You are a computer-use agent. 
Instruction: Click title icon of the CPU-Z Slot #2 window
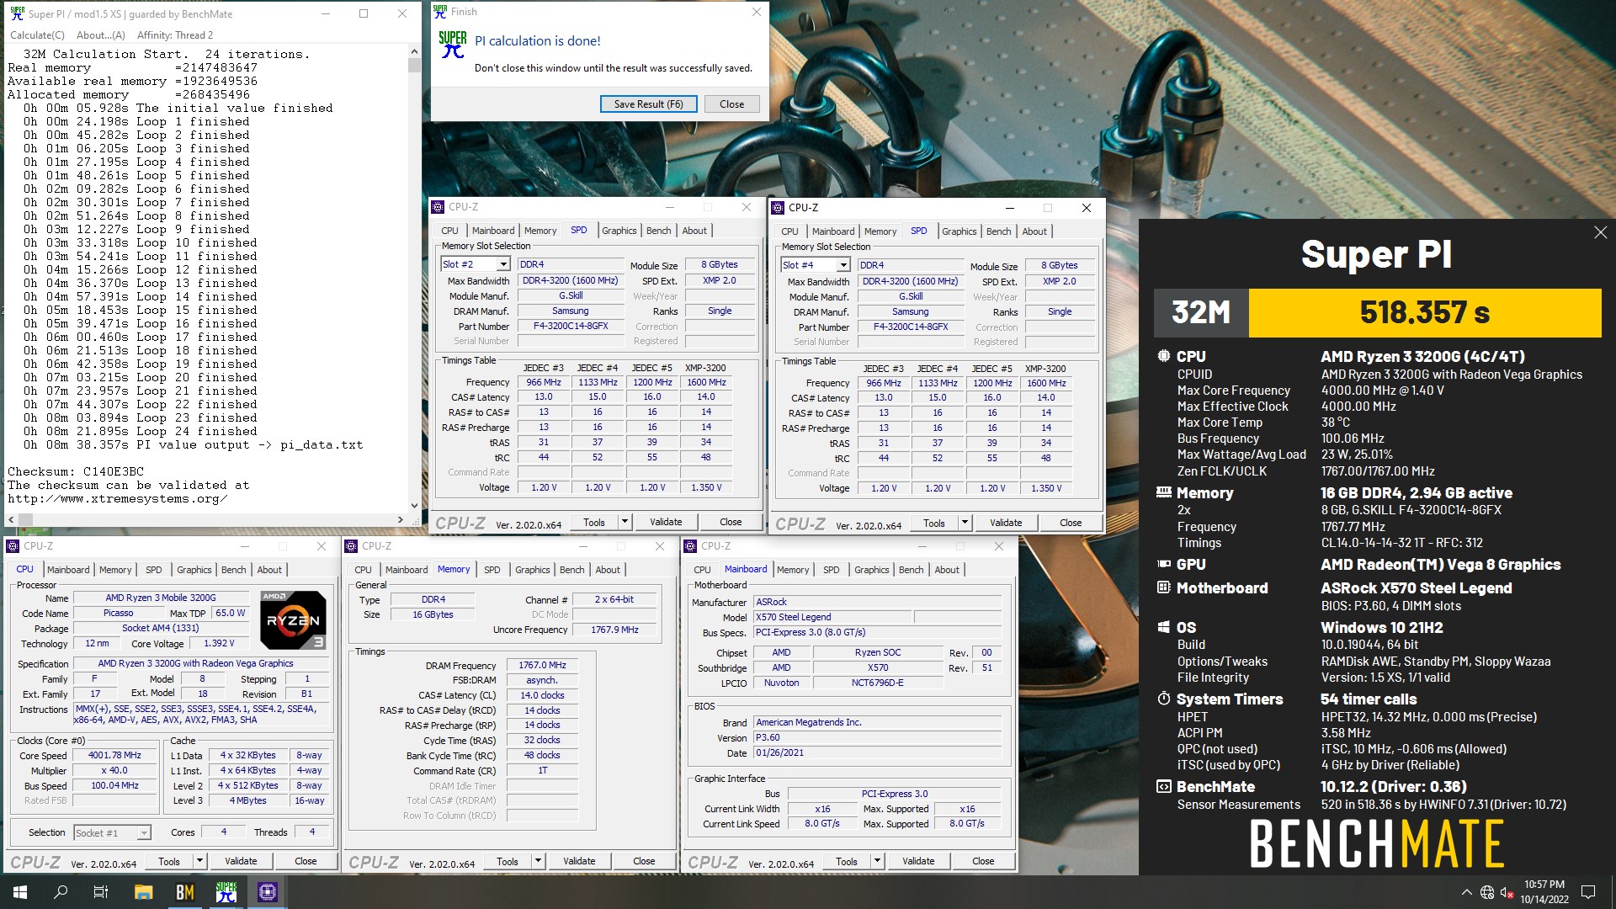[x=438, y=207]
